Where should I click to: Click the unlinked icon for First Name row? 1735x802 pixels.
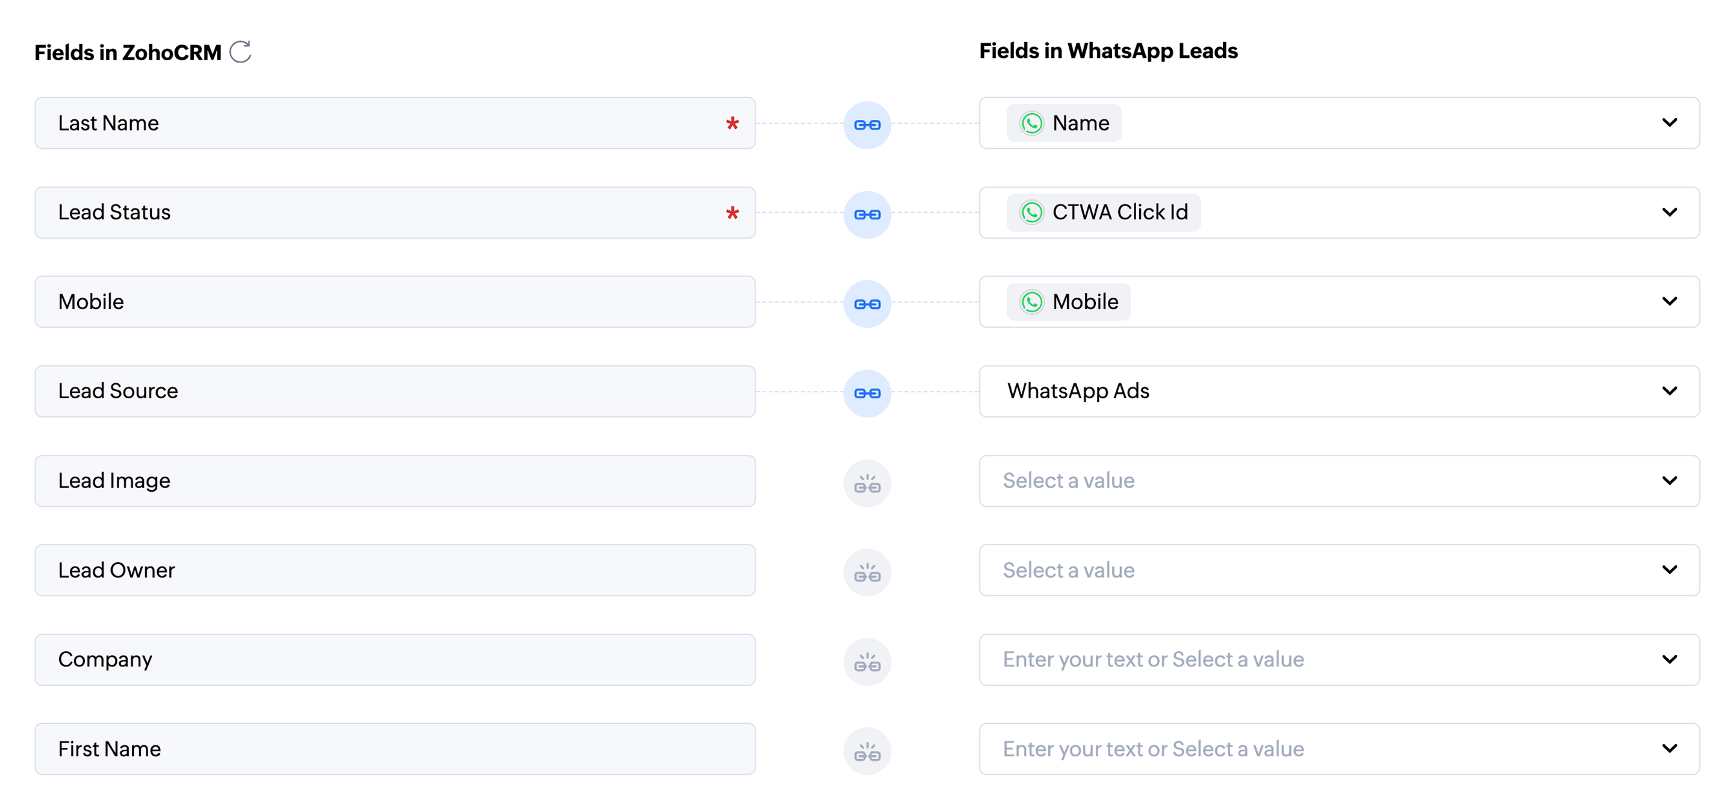867,751
